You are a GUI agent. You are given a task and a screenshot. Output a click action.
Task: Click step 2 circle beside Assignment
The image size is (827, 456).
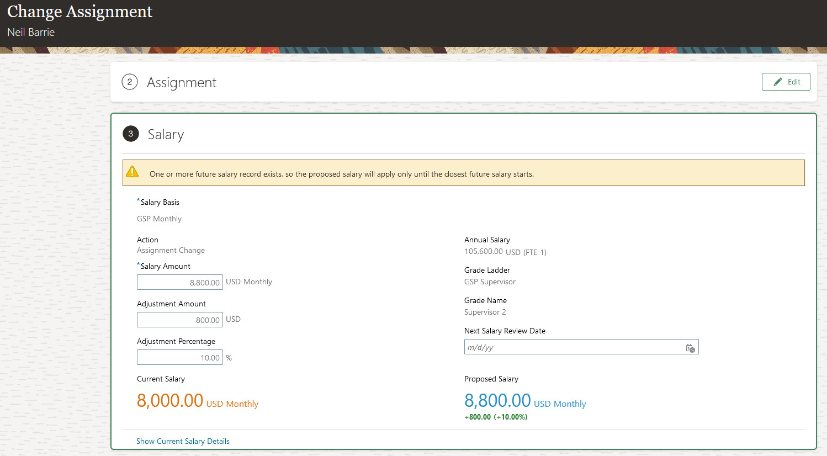point(130,82)
